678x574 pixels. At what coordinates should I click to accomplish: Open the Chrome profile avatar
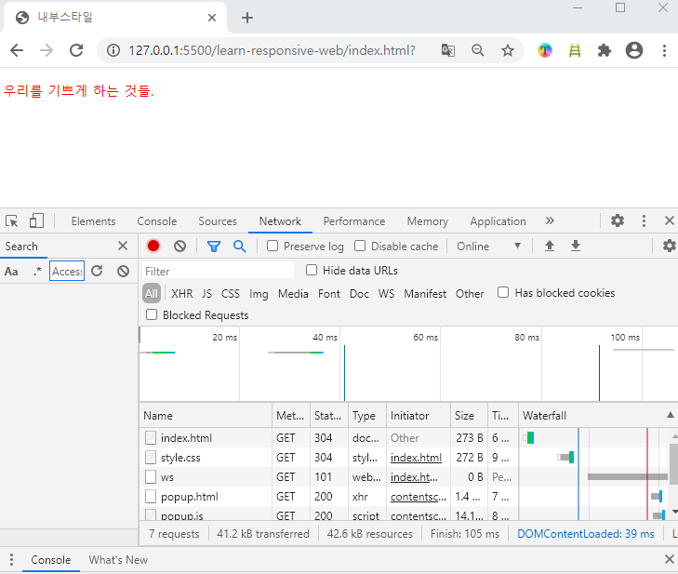(x=634, y=50)
